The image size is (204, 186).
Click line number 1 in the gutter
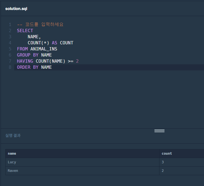click(10, 24)
